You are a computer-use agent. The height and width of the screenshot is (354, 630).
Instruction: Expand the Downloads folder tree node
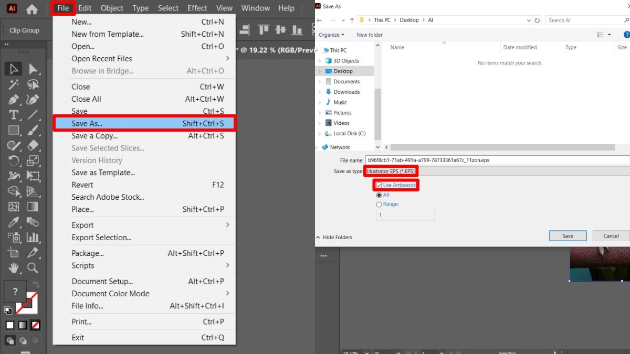[319, 92]
